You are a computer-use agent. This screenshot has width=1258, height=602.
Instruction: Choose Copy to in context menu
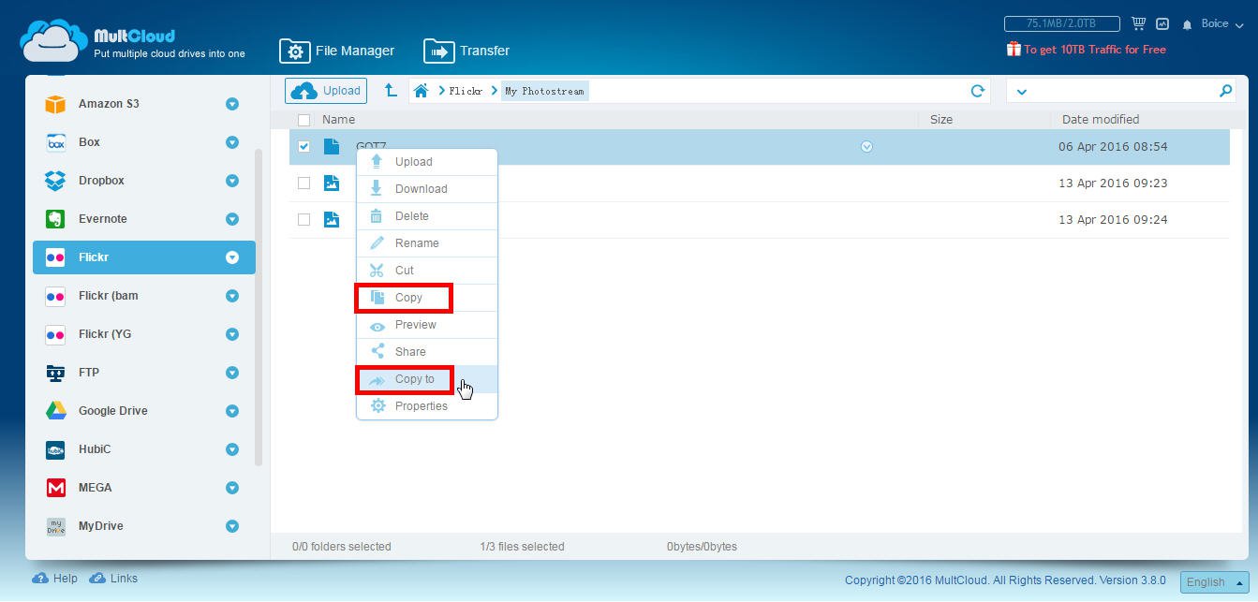pyautogui.click(x=427, y=379)
